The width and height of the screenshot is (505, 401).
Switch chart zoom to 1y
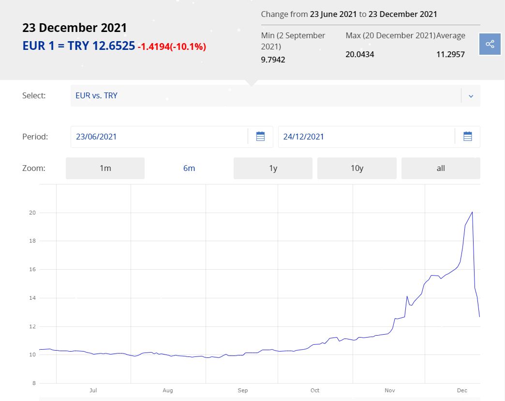click(x=273, y=168)
